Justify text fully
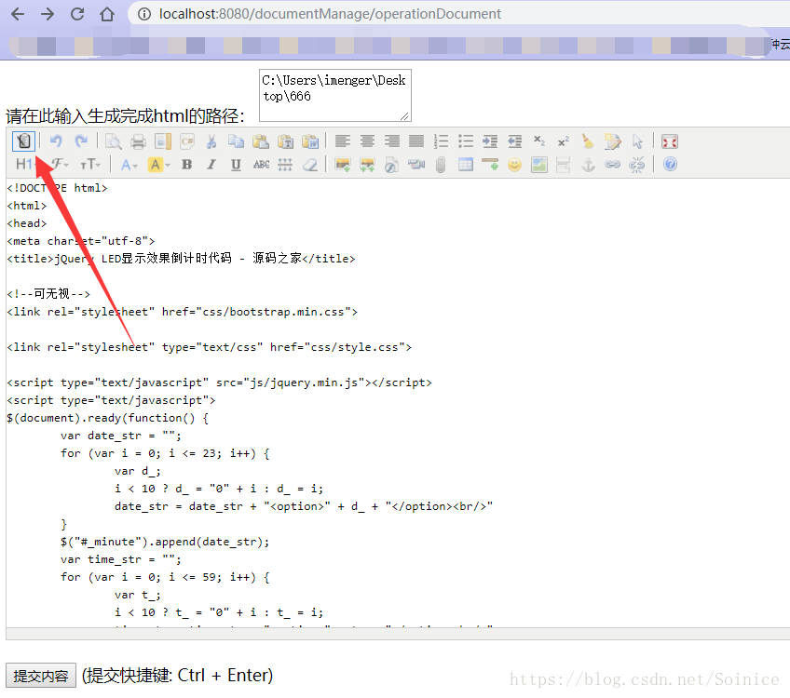This screenshot has width=790, height=698. coord(416,141)
